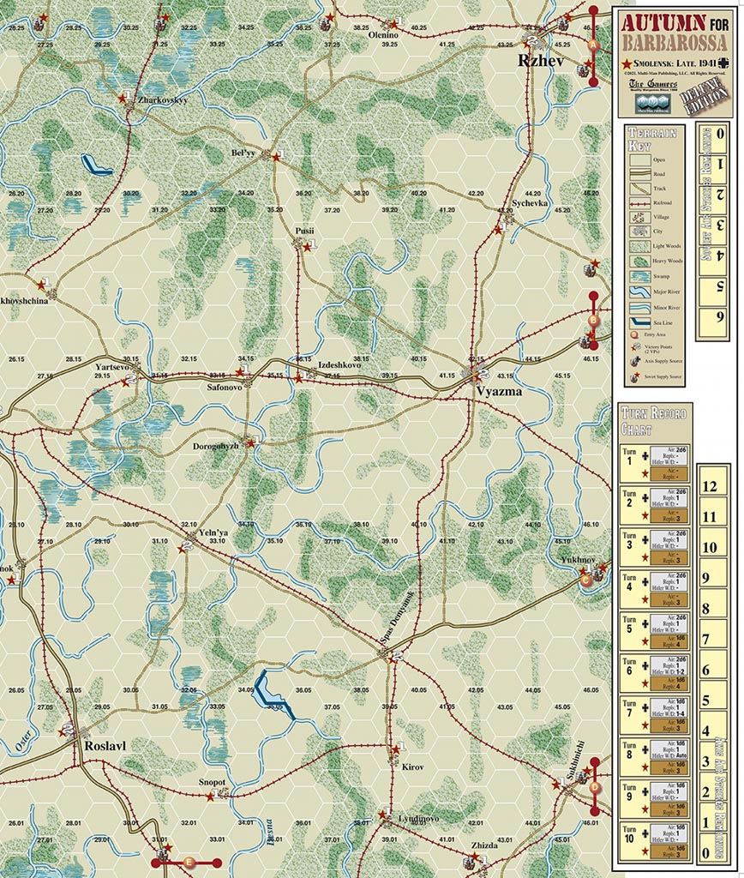
Task: Click the Light Woods swatch in key
Action: pos(639,246)
